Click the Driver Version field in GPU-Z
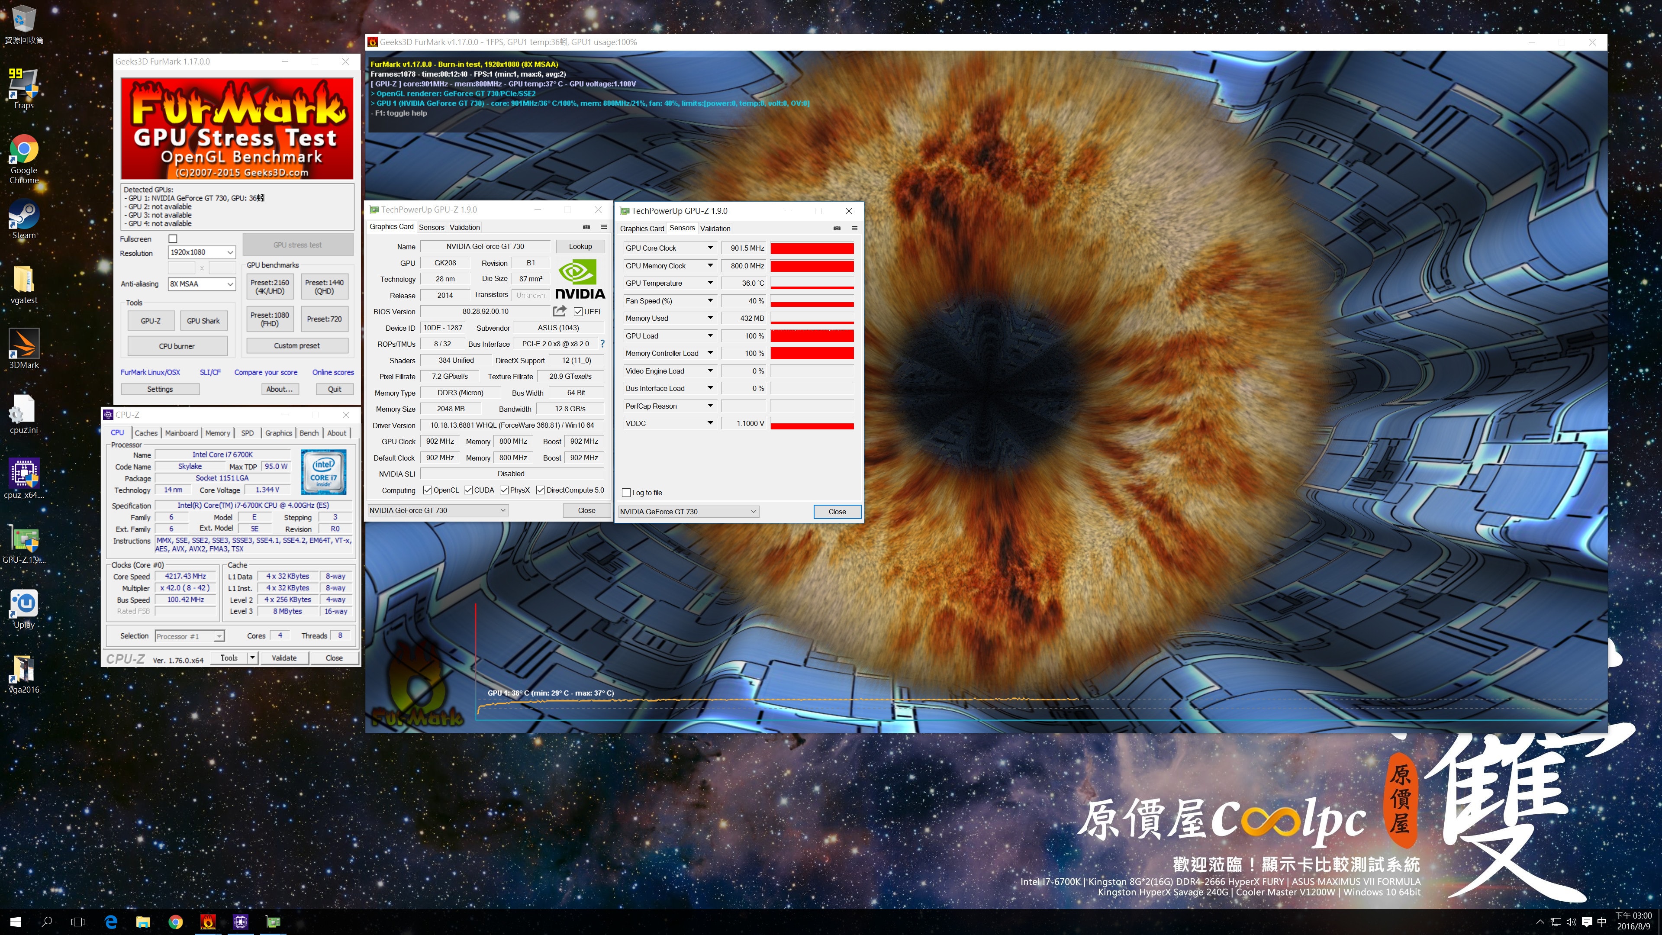This screenshot has width=1662, height=935. pos(512,425)
